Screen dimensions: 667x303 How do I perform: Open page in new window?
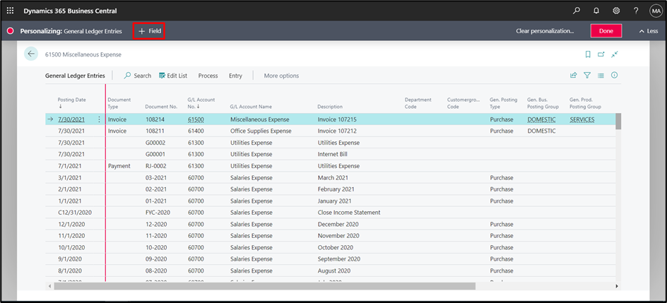[601, 54]
